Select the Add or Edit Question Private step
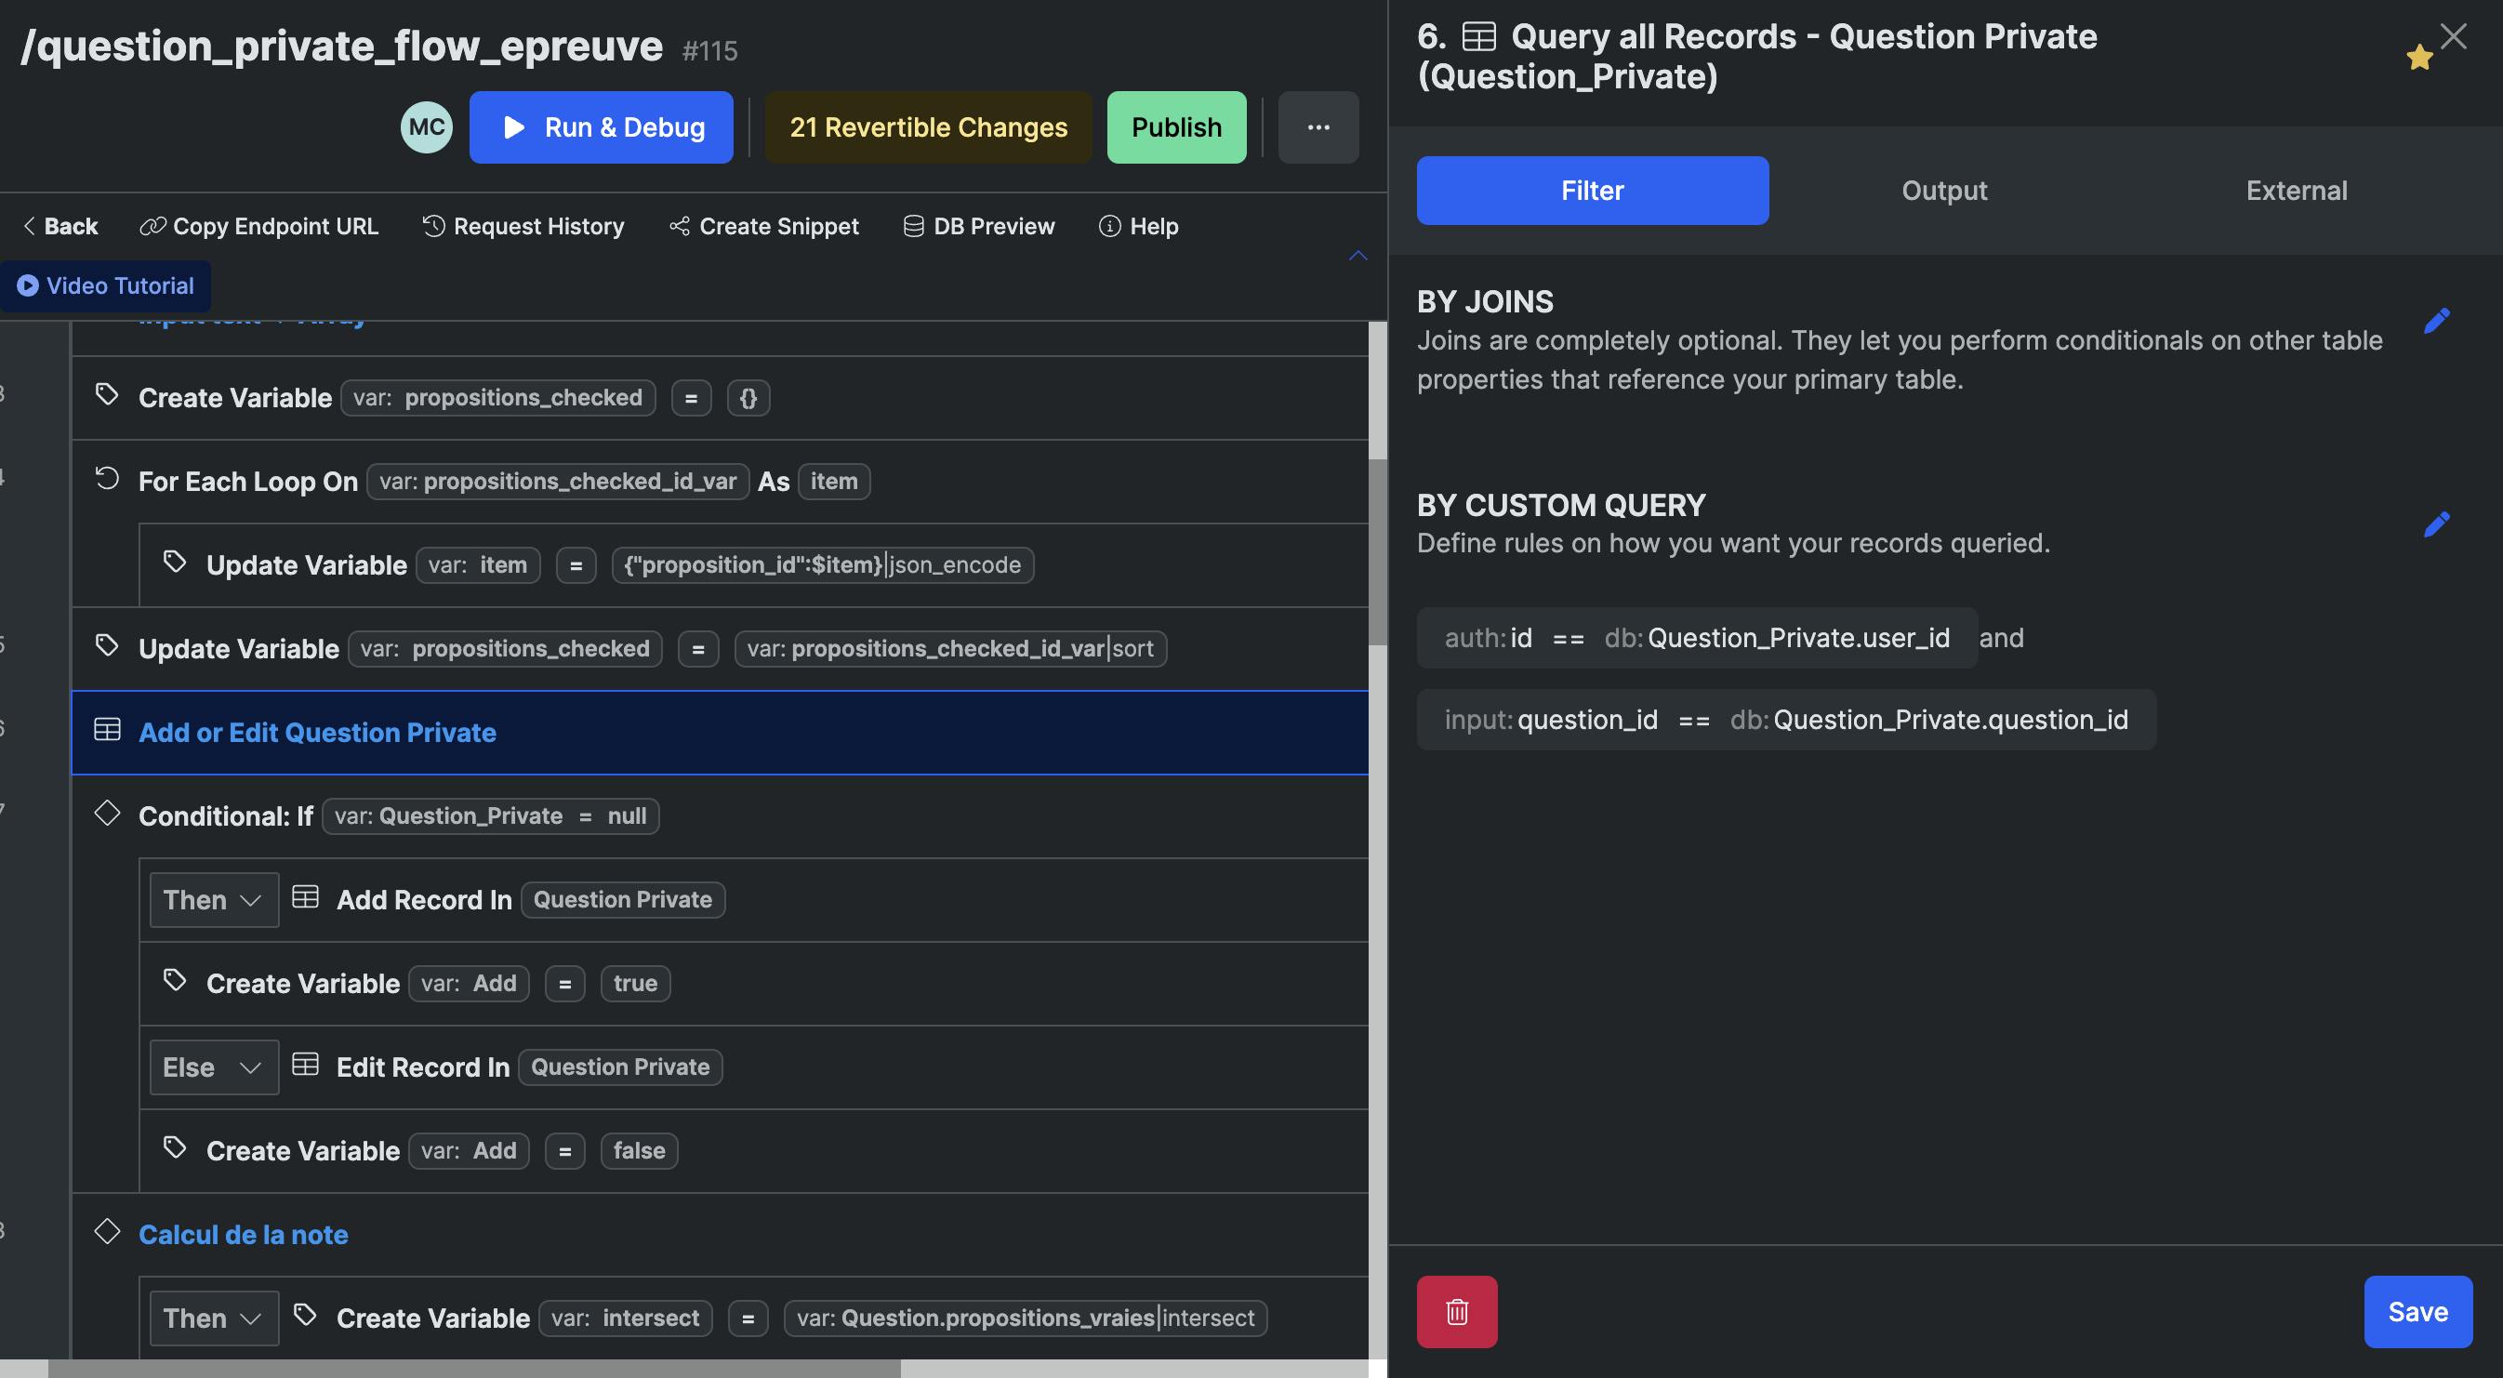Screen dimensions: 2503x1378 click(x=720, y=733)
